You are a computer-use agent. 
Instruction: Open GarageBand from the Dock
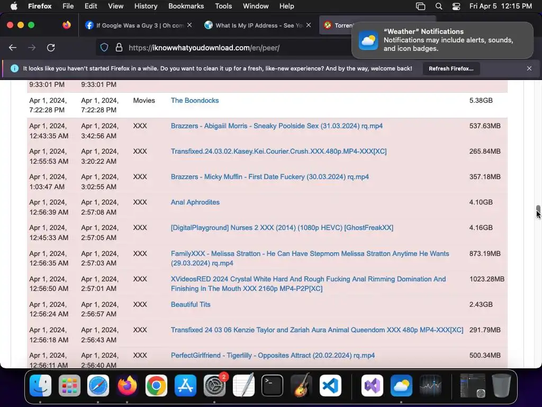click(301, 385)
